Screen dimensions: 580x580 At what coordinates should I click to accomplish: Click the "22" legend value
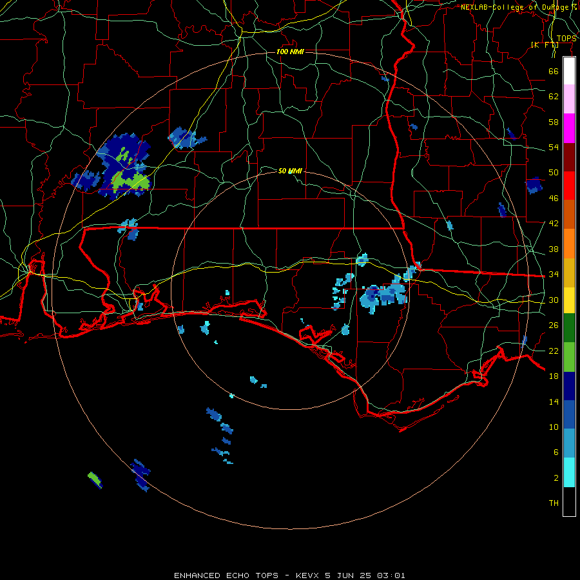click(554, 351)
